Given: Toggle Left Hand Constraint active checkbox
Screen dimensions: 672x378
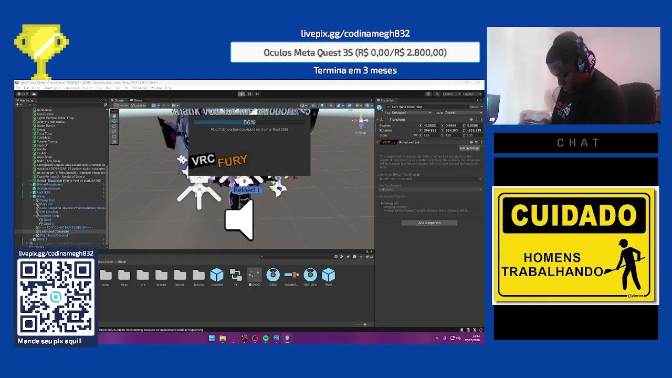Looking at the screenshot, I should (x=388, y=107).
